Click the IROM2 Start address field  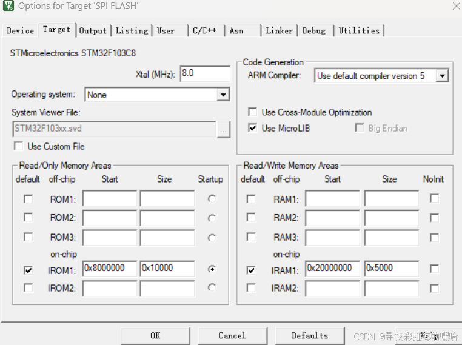pyautogui.click(x=110, y=289)
